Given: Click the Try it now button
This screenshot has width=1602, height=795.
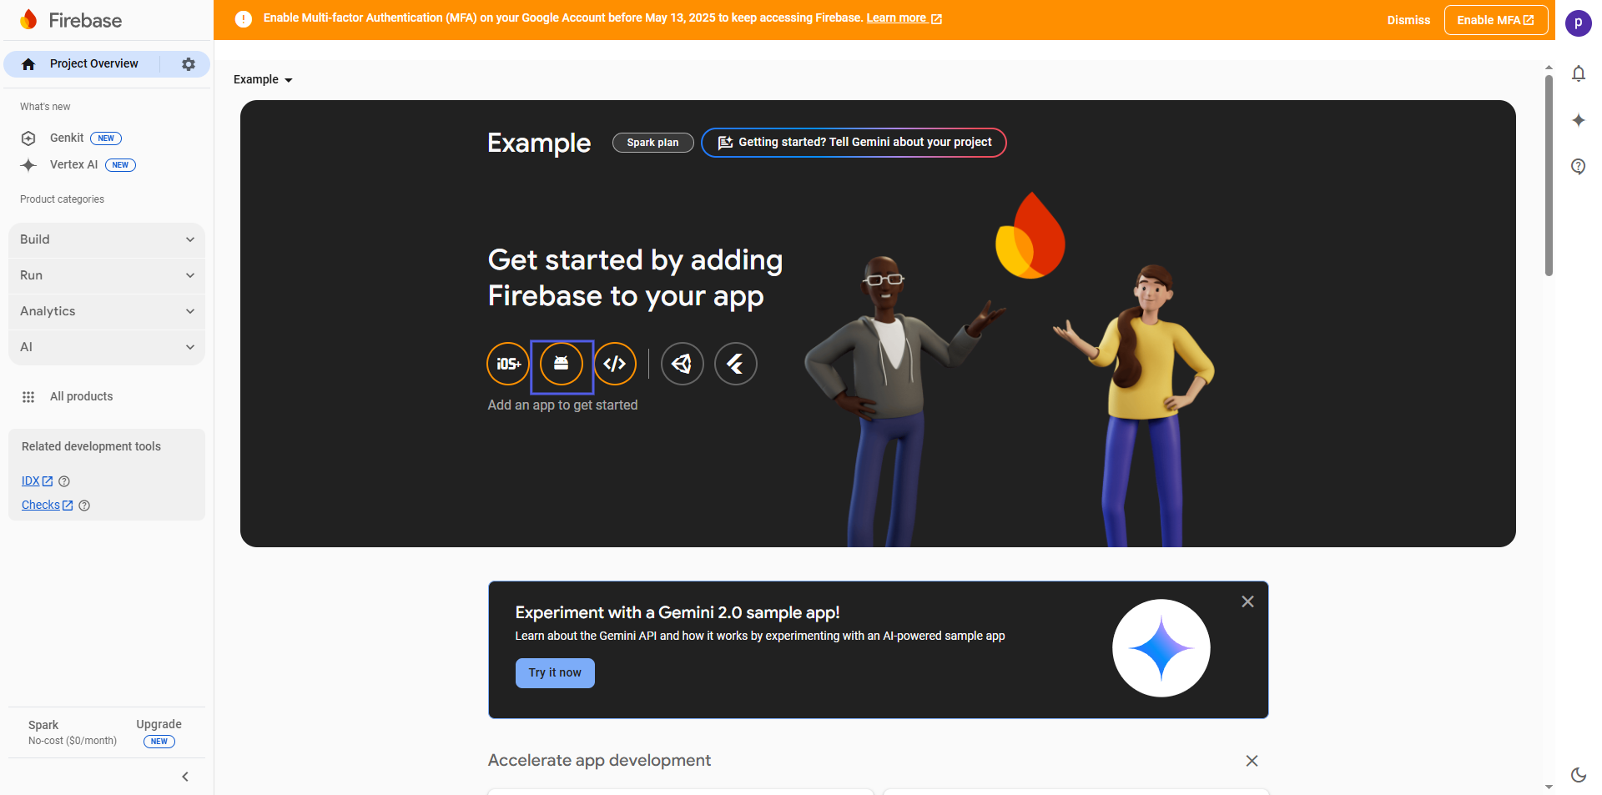Looking at the screenshot, I should [x=555, y=673].
